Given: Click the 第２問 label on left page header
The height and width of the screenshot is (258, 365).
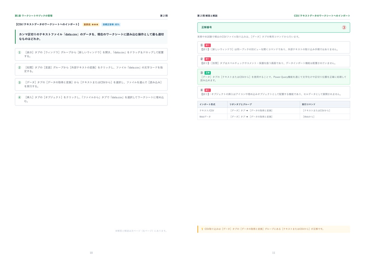Looking at the screenshot, I should coord(164,16).
